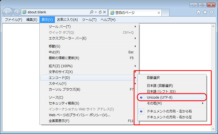The height and width of the screenshot is (134, 218).
Task: Click the scrollbar up arrow
Action: coord(213,26)
